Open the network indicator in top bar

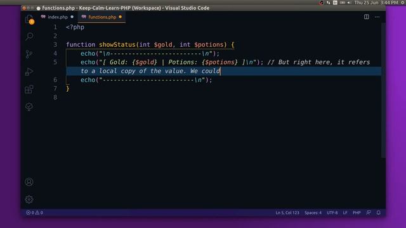coord(329,3)
